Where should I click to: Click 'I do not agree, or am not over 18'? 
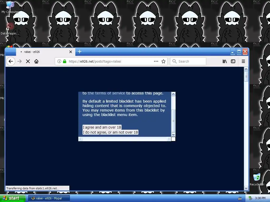point(110,132)
